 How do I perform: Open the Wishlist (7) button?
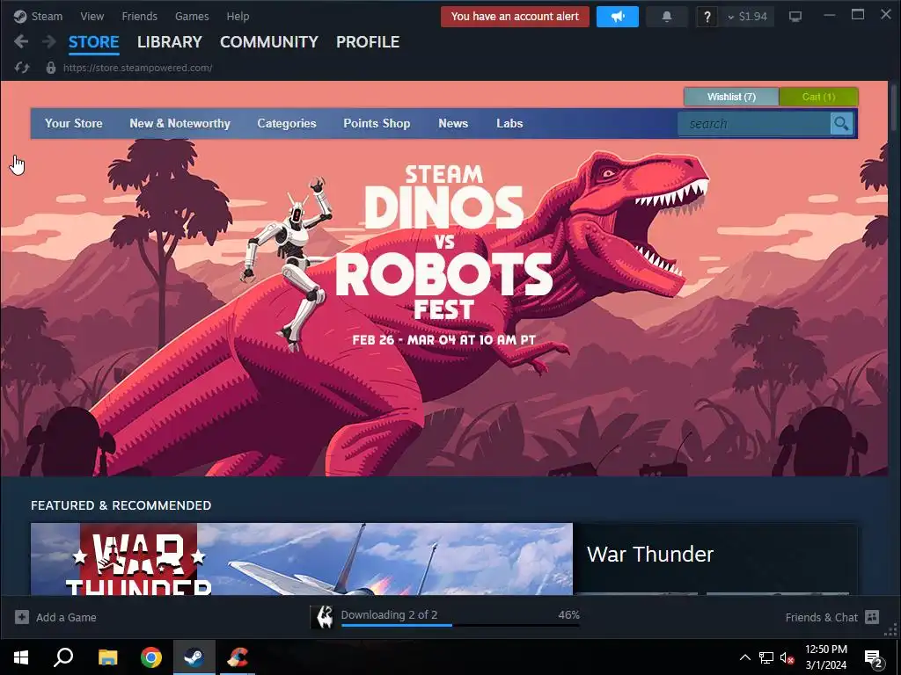(731, 97)
